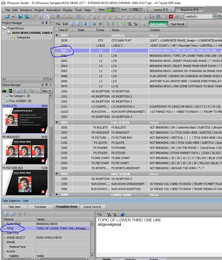Open the default layout dropdown
Image resolution: width=222 pixels, height=260 pixels.
(x=214, y=17)
